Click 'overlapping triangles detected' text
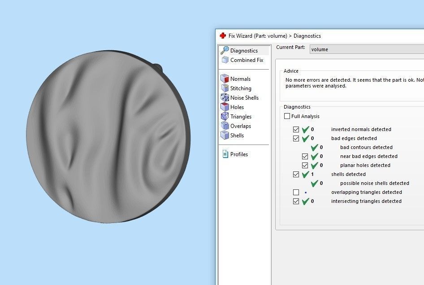This screenshot has height=285, width=424. [x=366, y=192]
